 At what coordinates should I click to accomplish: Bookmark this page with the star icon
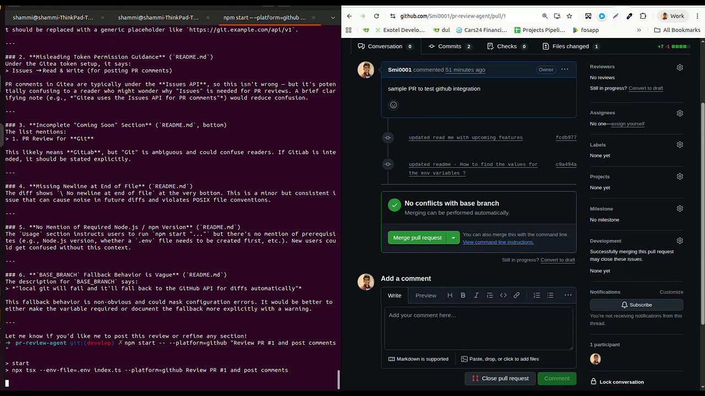[570, 16]
